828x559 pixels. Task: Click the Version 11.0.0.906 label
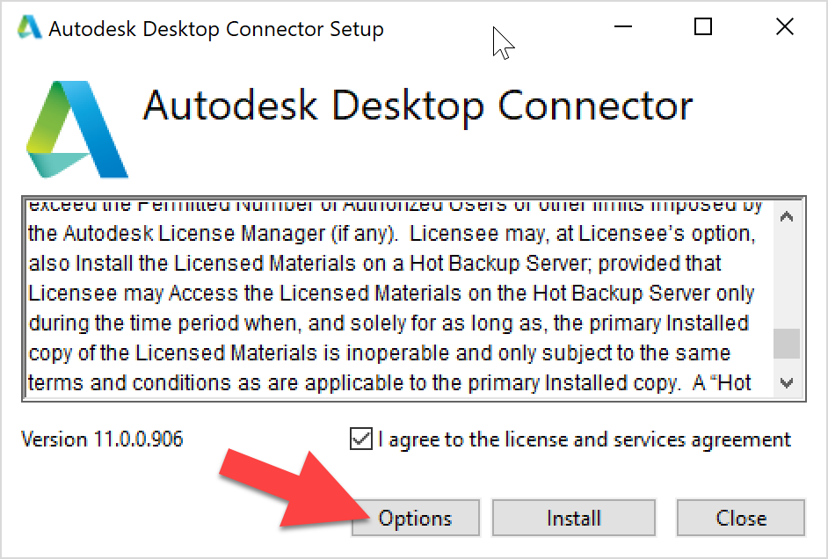pyautogui.click(x=102, y=439)
